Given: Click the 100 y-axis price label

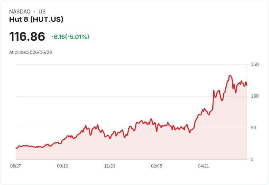Looking at the screenshot, I should point(255,96).
